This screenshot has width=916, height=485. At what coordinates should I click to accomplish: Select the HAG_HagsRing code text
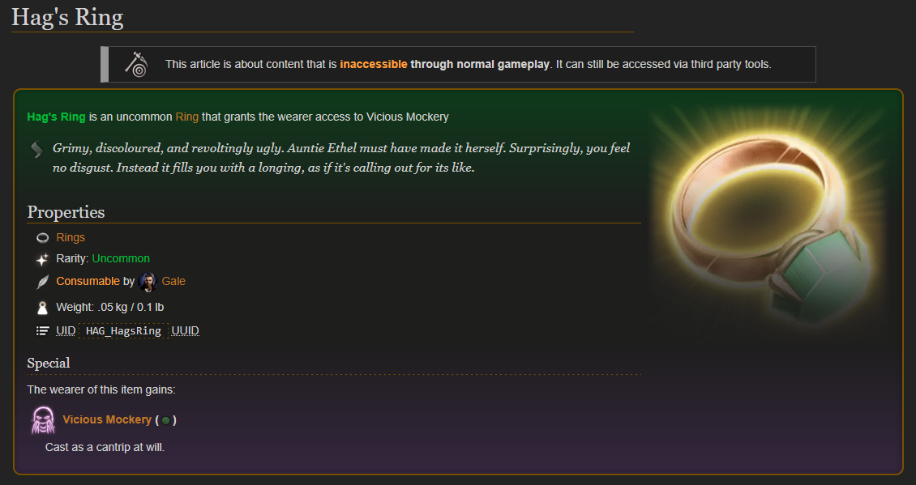(123, 331)
